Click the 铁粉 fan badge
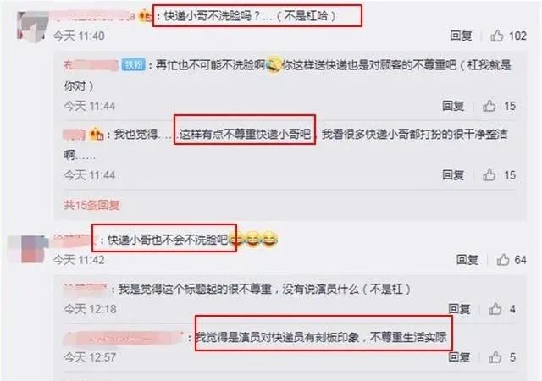 tap(134, 65)
